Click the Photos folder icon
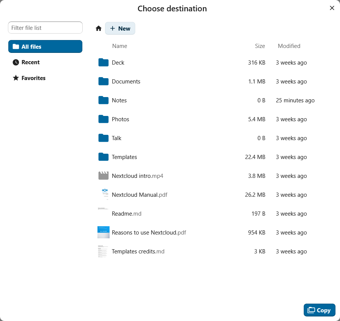This screenshot has width=340, height=321. coord(104,119)
